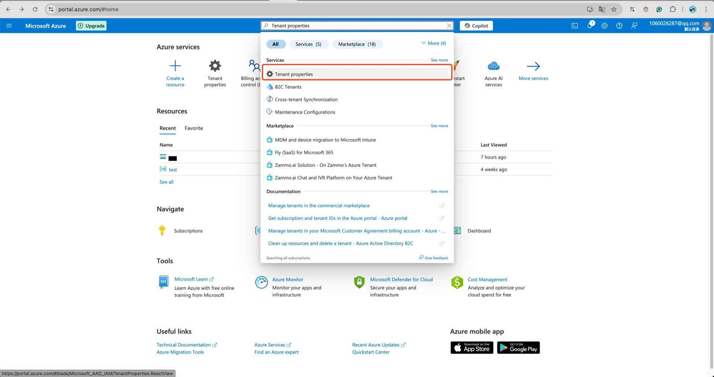Click the Subscriptions key icon
This screenshot has height=377, width=714.
pyautogui.click(x=162, y=230)
